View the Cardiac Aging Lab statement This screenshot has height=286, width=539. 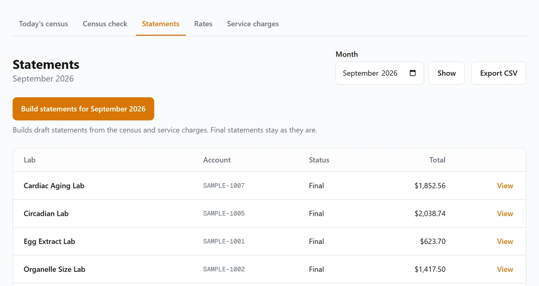click(505, 186)
